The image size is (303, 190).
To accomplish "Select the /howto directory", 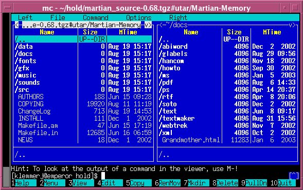I will tap(227, 68).
